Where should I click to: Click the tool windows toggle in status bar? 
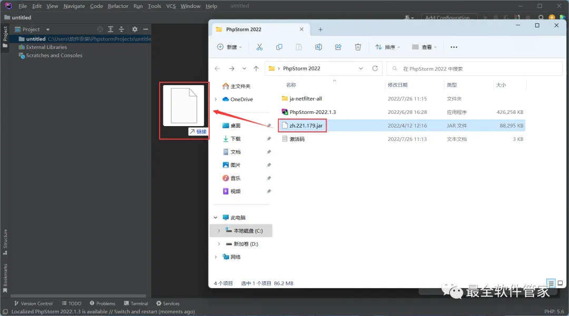(5, 312)
